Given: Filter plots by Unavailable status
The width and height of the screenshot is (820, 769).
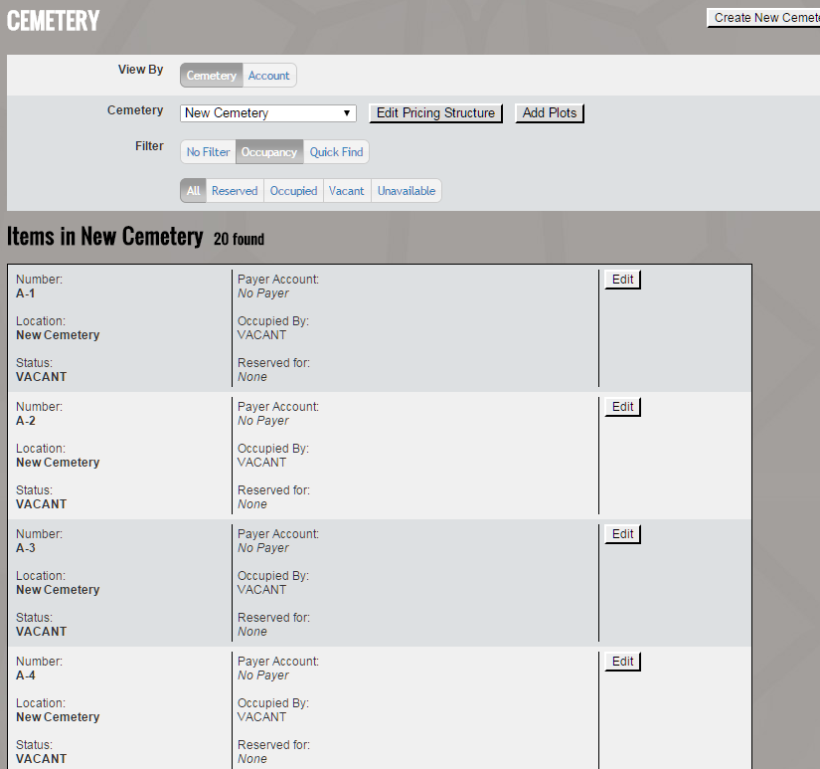Looking at the screenshot, I should [406, 191].
